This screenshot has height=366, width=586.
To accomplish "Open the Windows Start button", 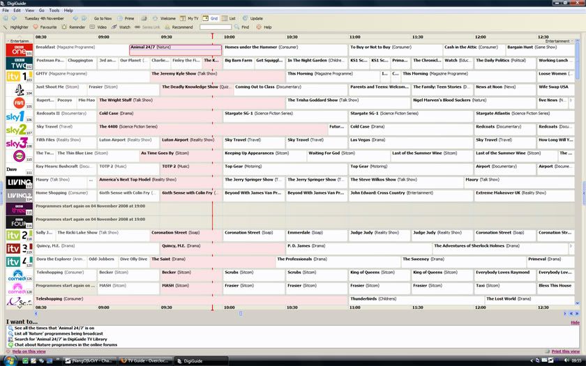I will click(9, 361).
